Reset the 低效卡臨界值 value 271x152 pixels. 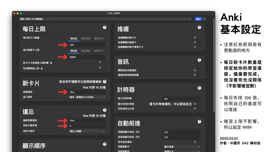[108, 126]
